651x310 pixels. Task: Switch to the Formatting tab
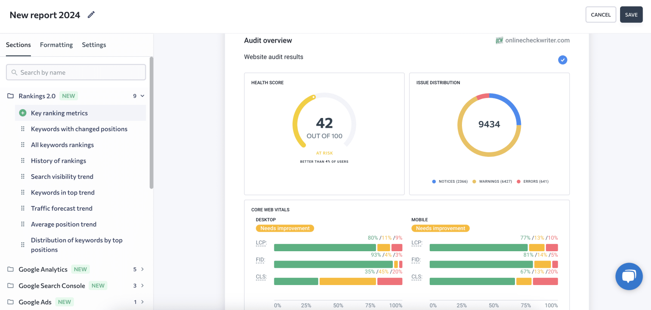(x=56, y=44)
